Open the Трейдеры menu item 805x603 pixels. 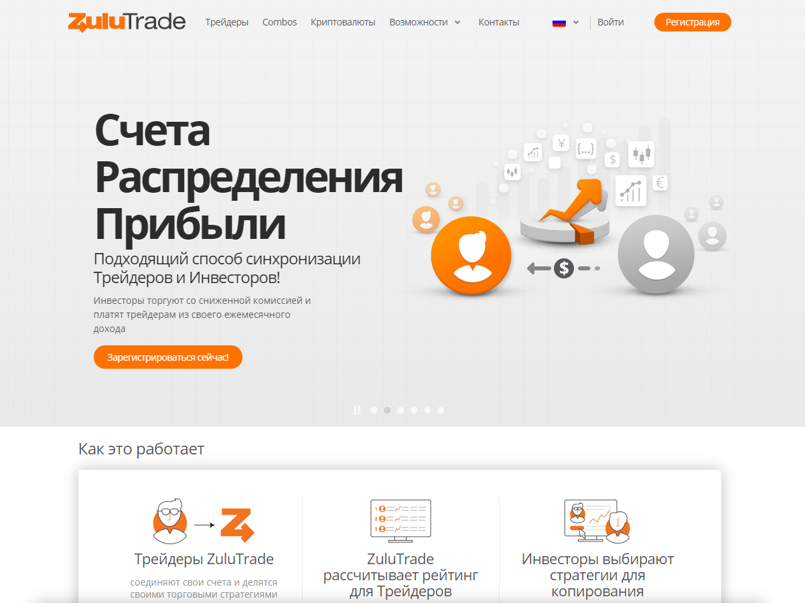[x=227, y=22]
